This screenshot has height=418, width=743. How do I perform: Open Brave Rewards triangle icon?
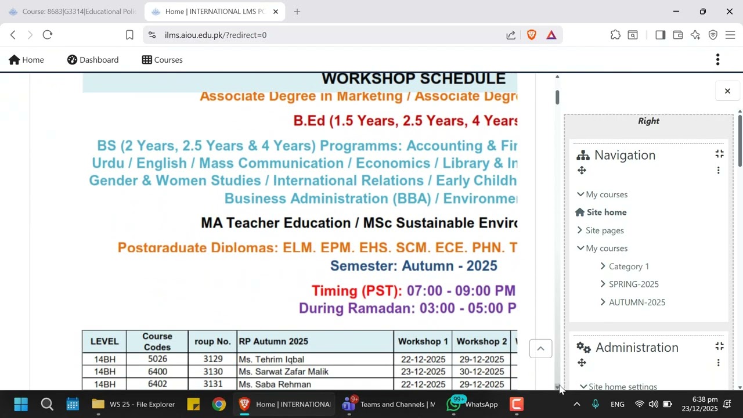coord(551,35)
